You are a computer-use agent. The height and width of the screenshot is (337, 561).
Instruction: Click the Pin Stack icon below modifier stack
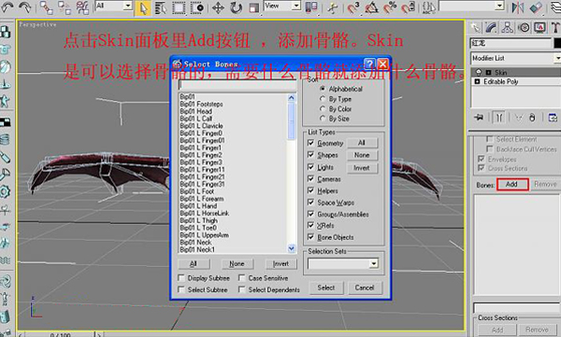click(x=479, y=118)
